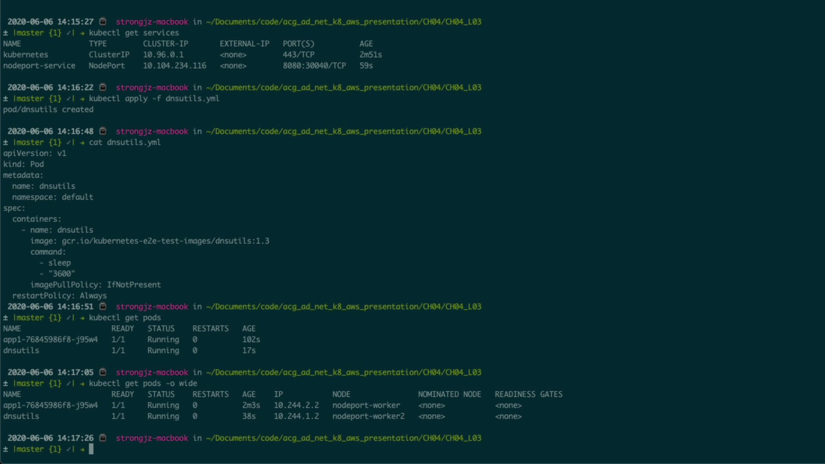Click clock icon beside 14:15:27 timestamp
Viewport: 825px width, 464px height.
coord(103,21)
